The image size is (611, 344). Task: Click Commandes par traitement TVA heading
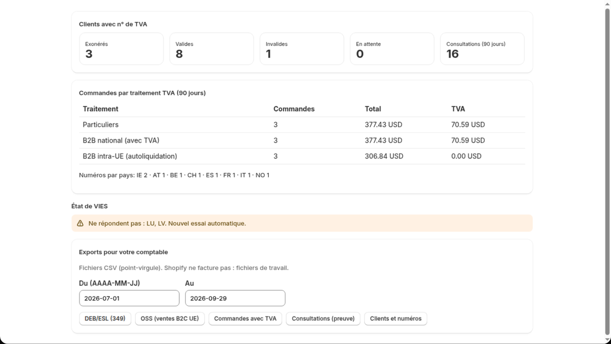pos(142,93)
